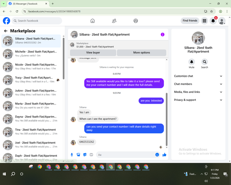This screenshot has height=185, width=231.
Task: Open Dayna 2bed 1bath conversation
Action: point(31,119)
